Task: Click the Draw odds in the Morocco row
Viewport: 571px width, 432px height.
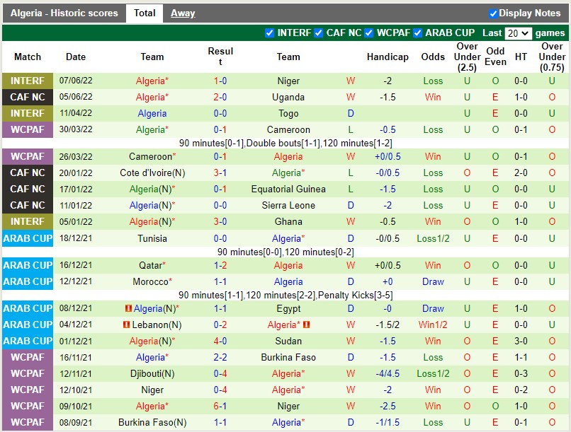Action: tap(433, 281)
